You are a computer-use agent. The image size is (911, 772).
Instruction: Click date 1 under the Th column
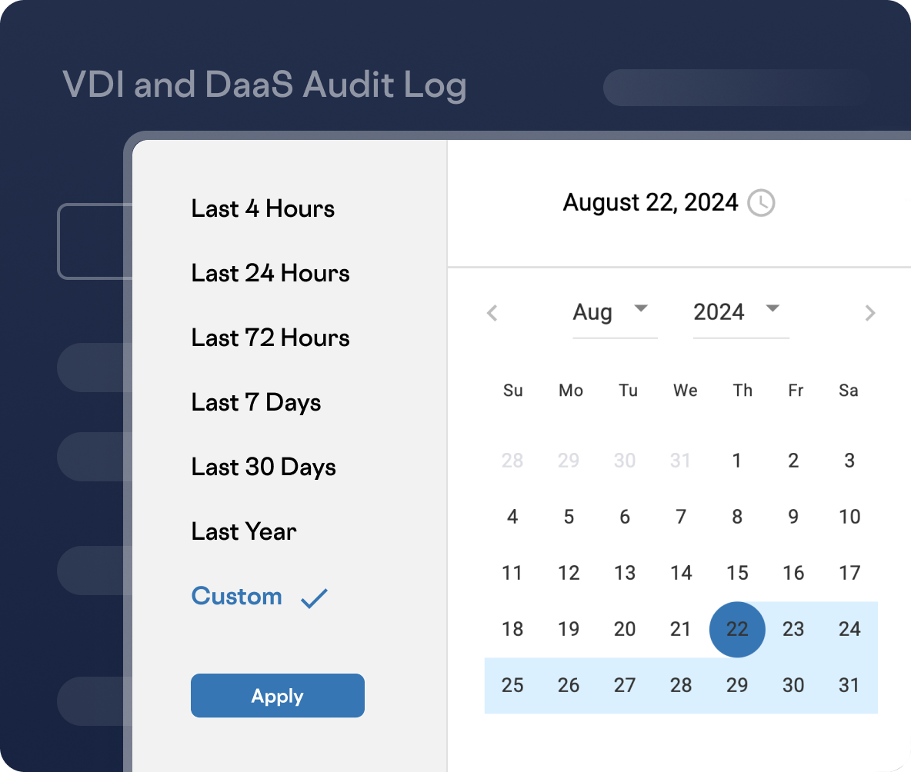[737, 461]
